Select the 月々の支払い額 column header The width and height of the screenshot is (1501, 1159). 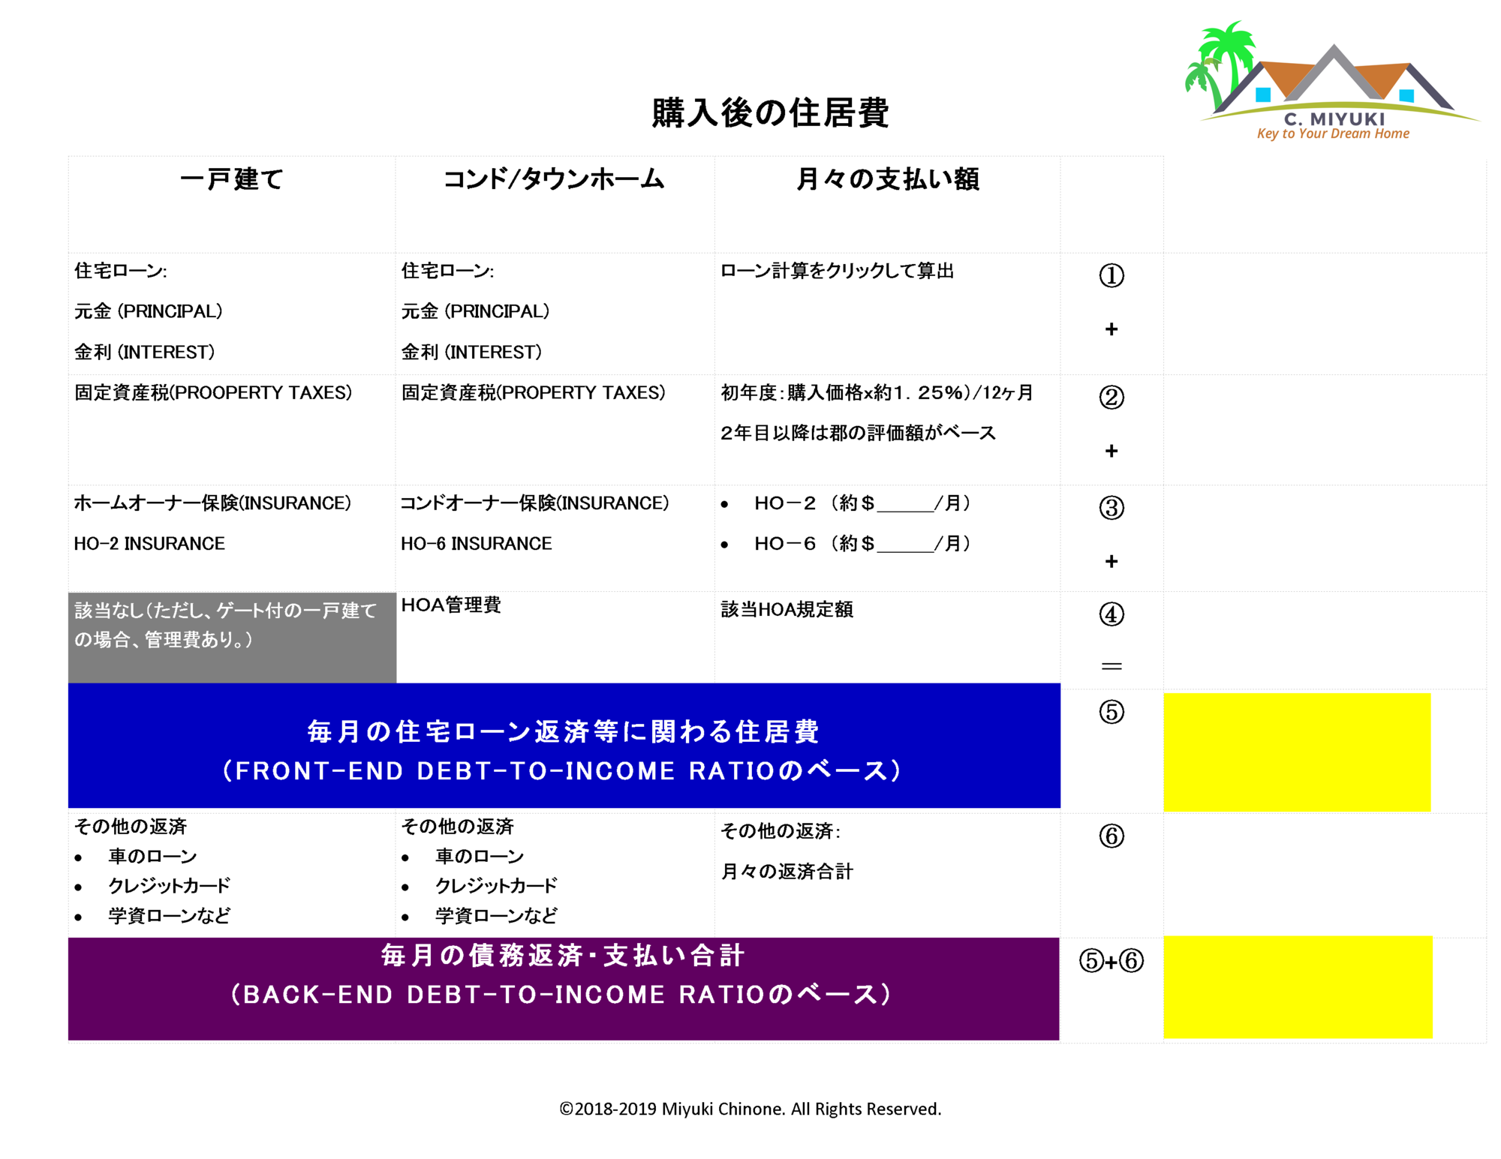click(x=887, y=179)
